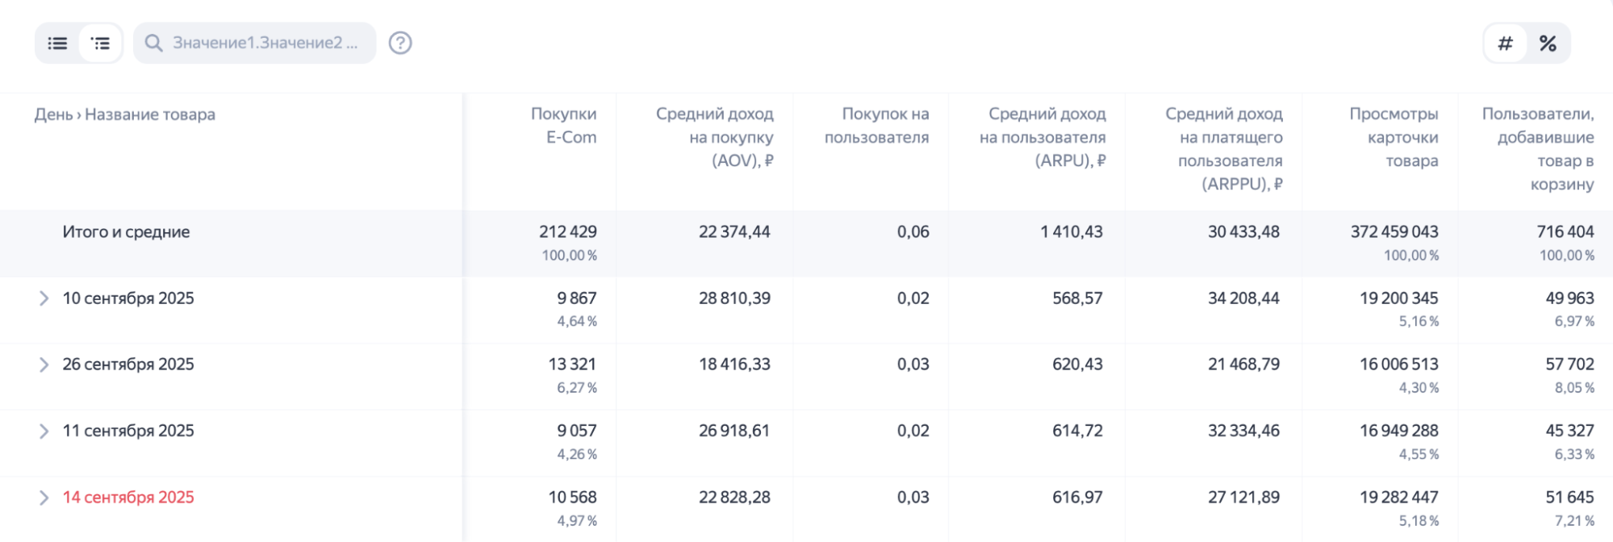
Task: Sort by Покупки E-Com column
Action: point(563,126)
